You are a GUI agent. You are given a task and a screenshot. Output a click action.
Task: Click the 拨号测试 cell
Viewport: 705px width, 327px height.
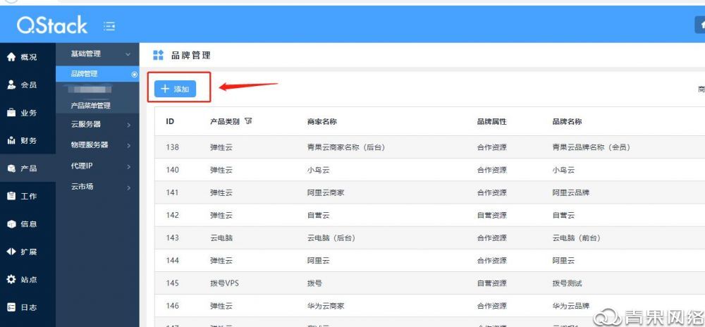click(567, 283)
